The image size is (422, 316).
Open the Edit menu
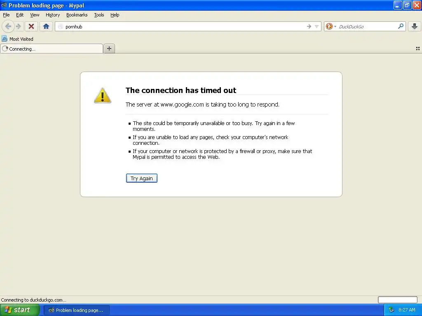coord(20,15)
